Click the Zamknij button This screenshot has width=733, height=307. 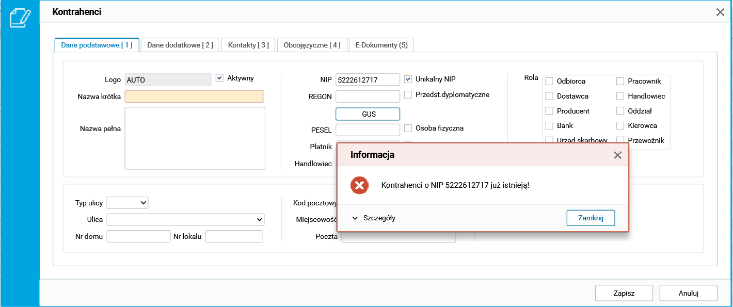(x=591, y=218)
